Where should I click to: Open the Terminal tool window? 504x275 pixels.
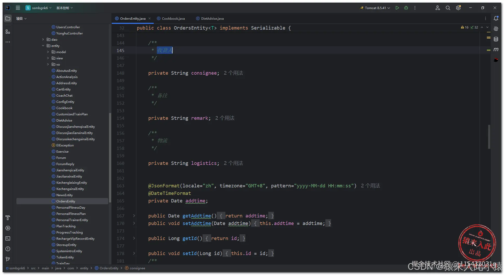coord(8,238)
